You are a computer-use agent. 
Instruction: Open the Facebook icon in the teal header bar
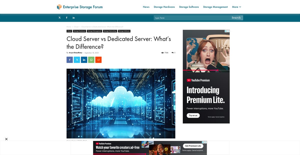click(x=66, y=18)
